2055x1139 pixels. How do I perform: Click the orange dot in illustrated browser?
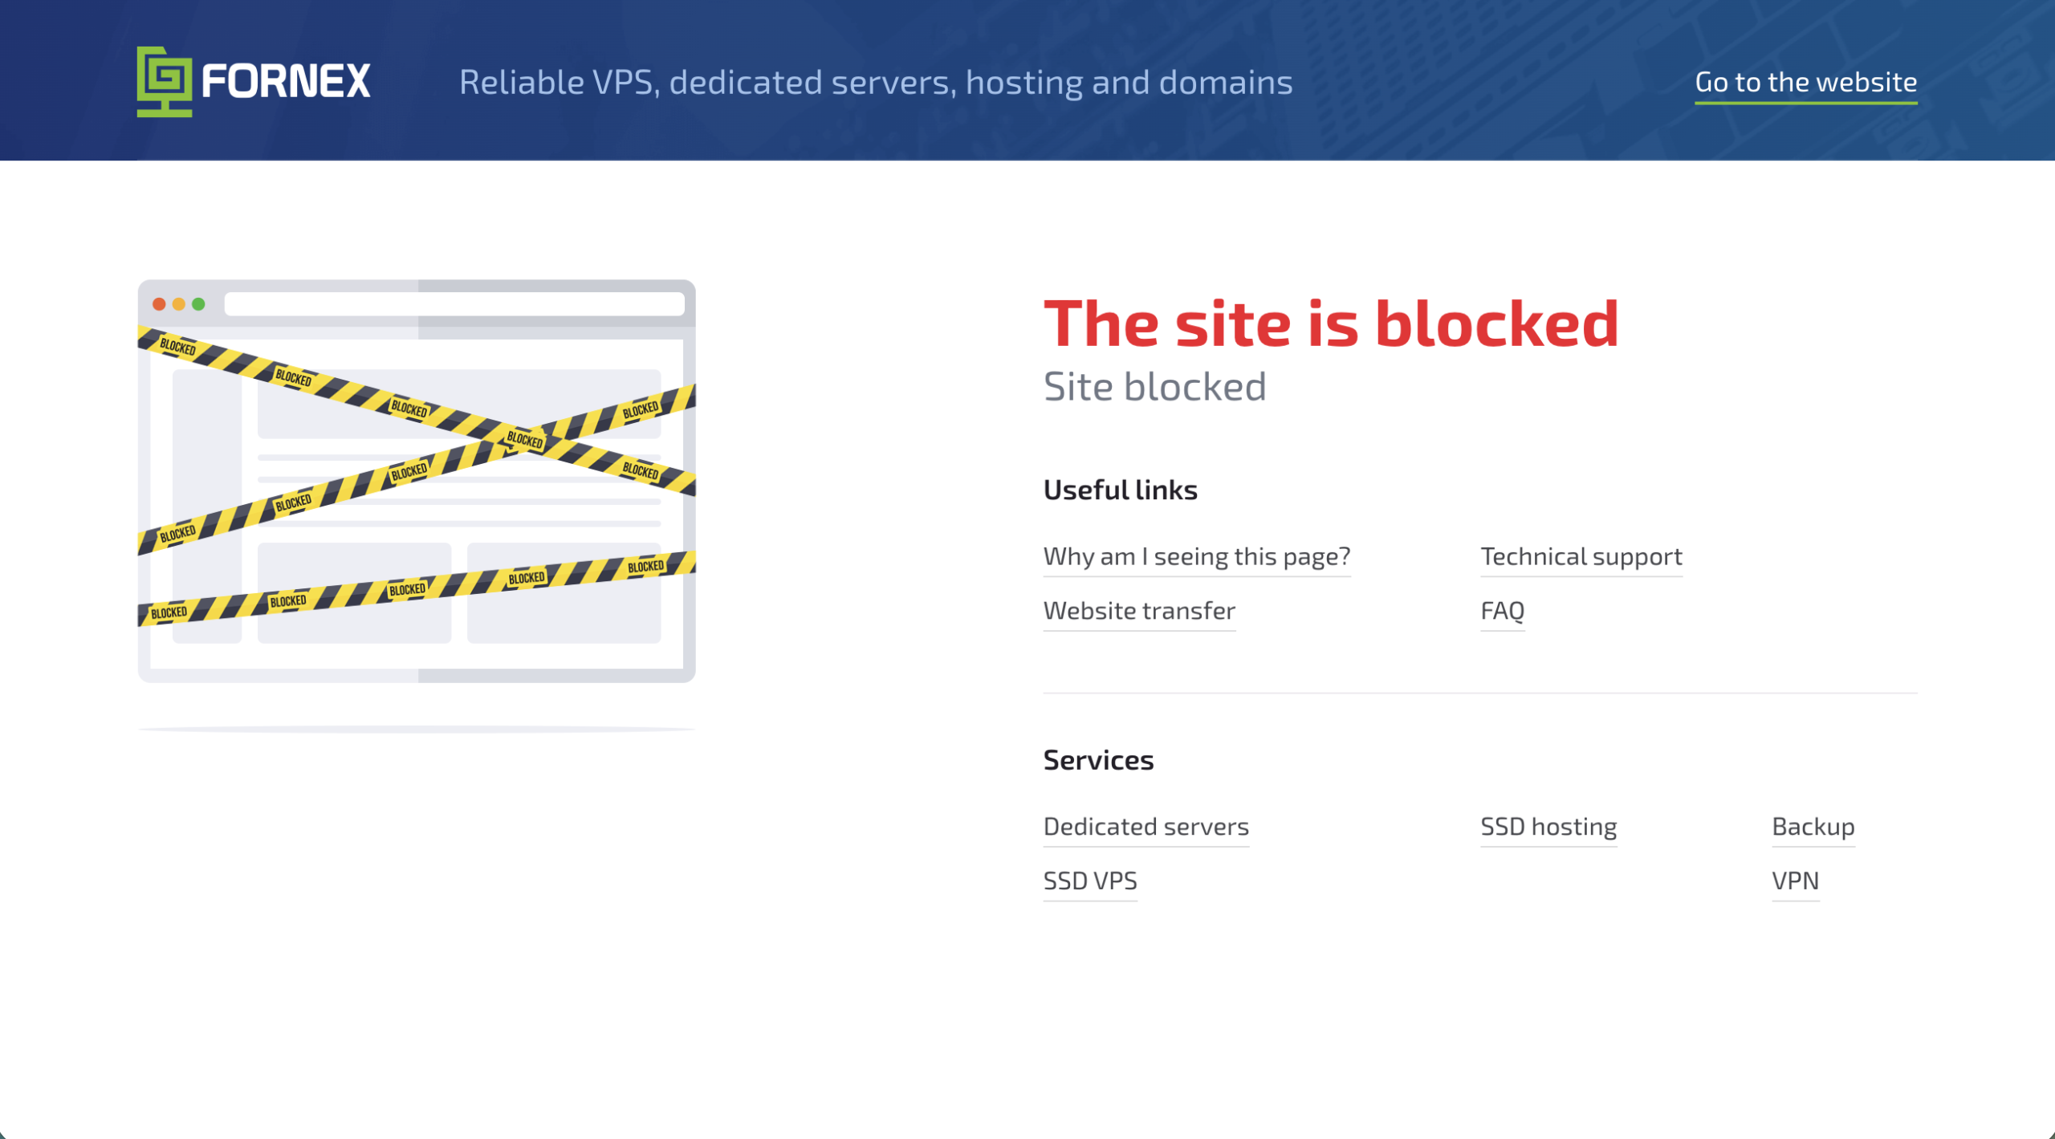(179, 304)
